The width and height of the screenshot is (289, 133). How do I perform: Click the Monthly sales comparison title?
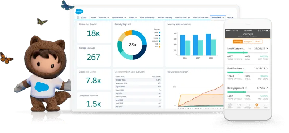point(179,24)
